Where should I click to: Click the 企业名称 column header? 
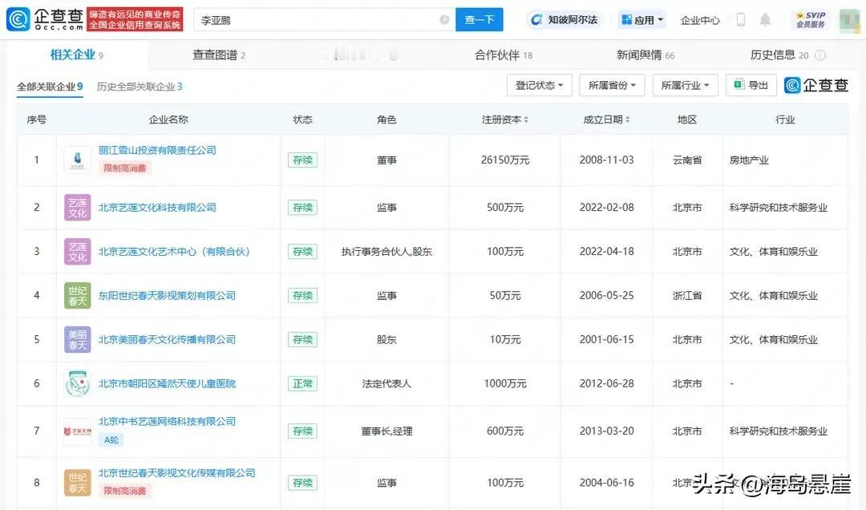coord(168,119)
